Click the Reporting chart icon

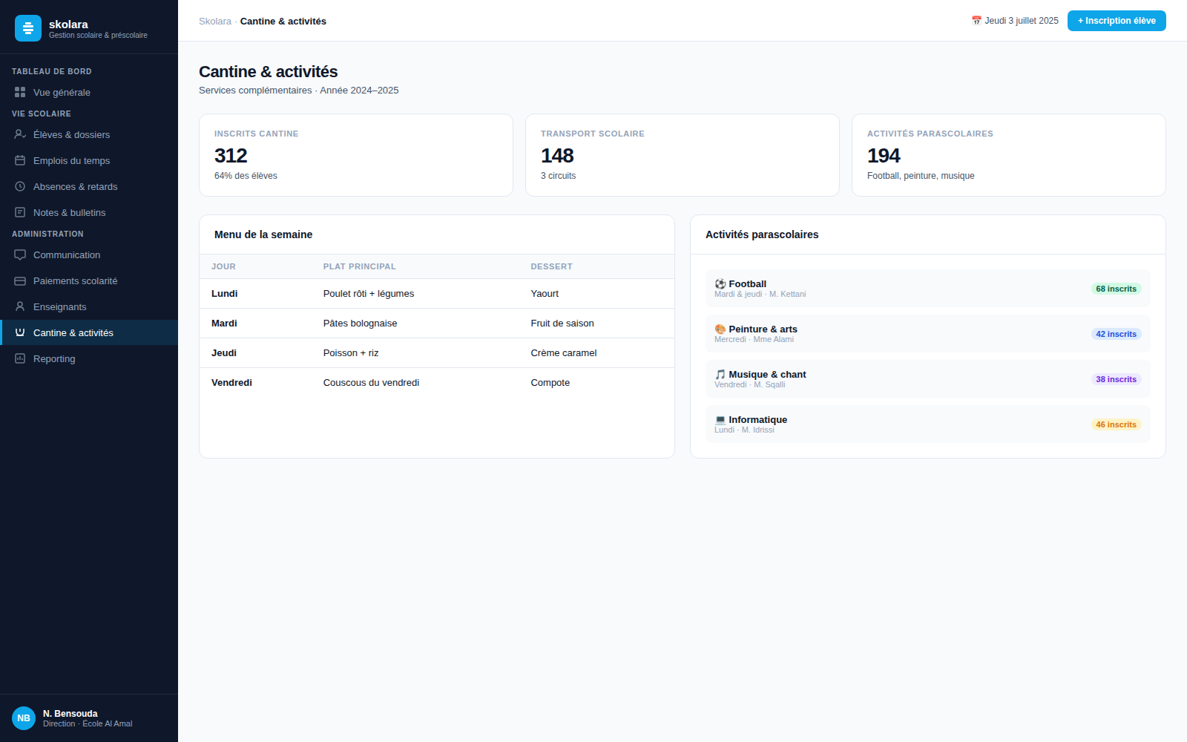tap(20, 358)
